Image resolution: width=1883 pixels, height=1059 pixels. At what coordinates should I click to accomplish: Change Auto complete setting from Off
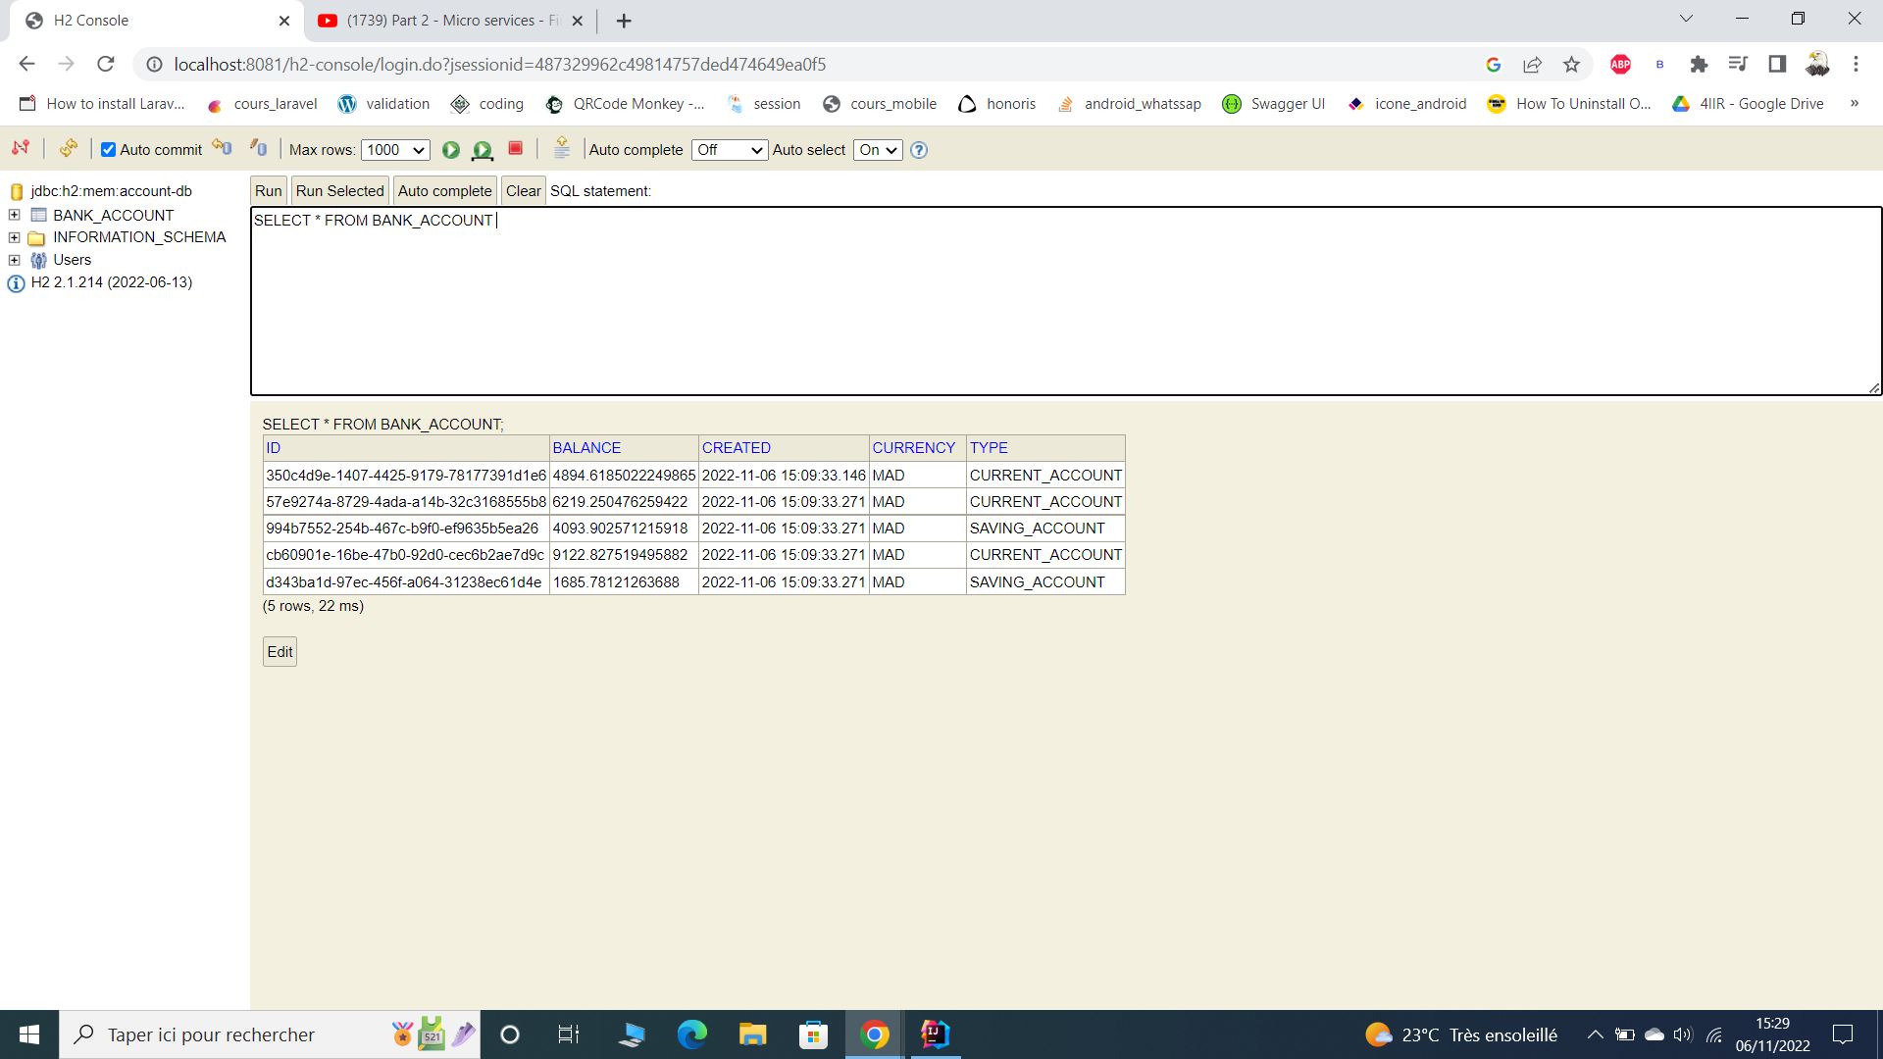(x=730, y=150)
